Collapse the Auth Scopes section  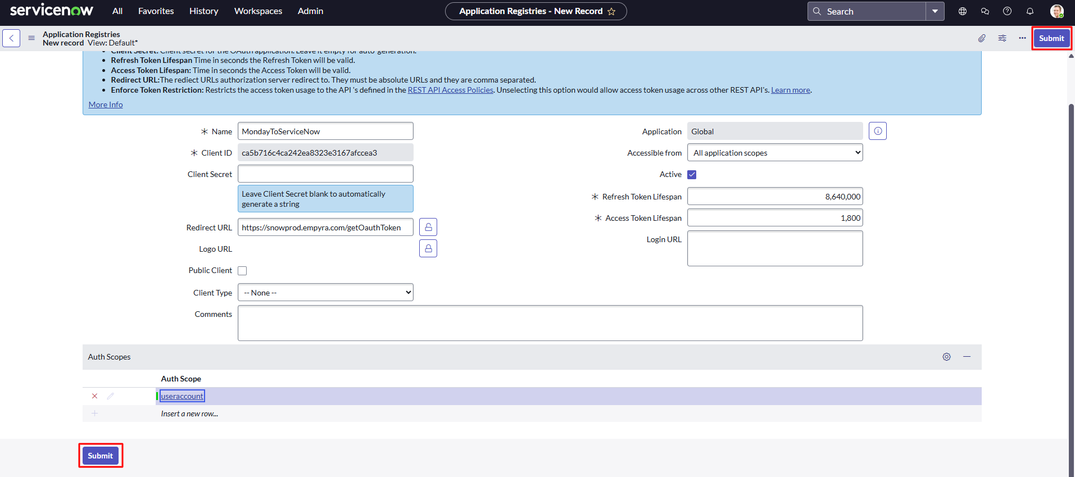(x=967, y=357)
